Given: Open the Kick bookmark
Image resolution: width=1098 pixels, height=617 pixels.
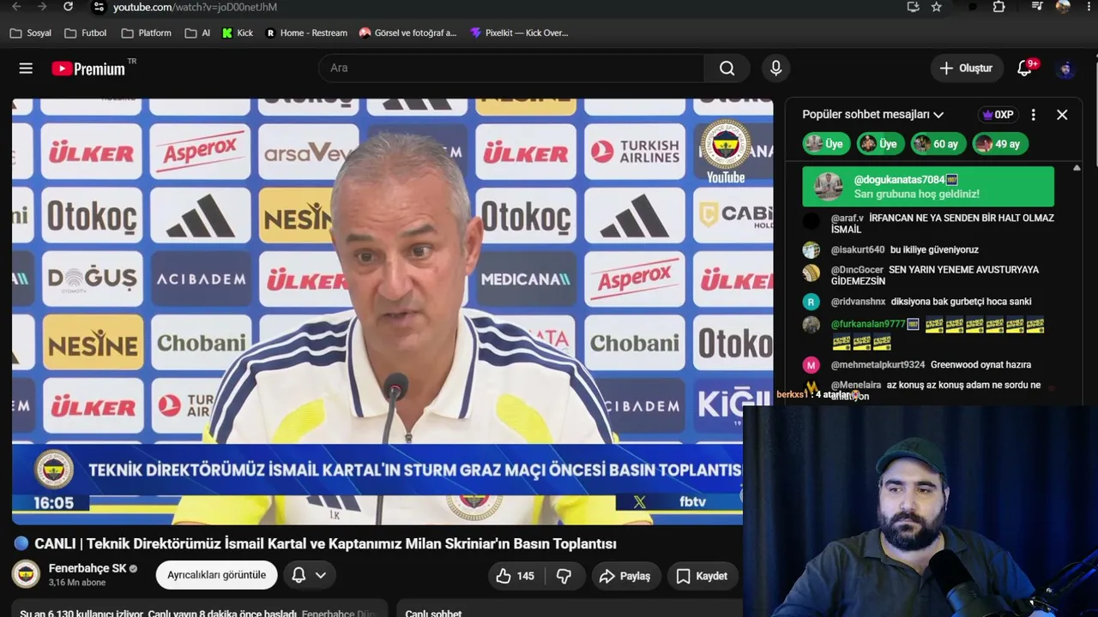Looking at the screenshot, I should tap(238, 33).
